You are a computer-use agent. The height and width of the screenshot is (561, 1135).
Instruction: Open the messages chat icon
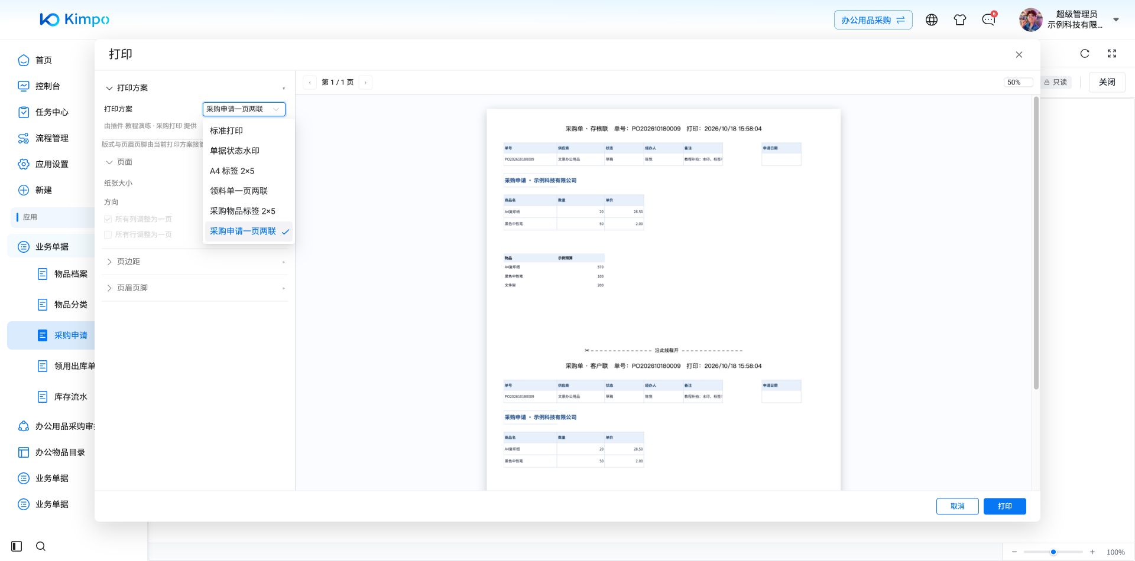(988, 20)
